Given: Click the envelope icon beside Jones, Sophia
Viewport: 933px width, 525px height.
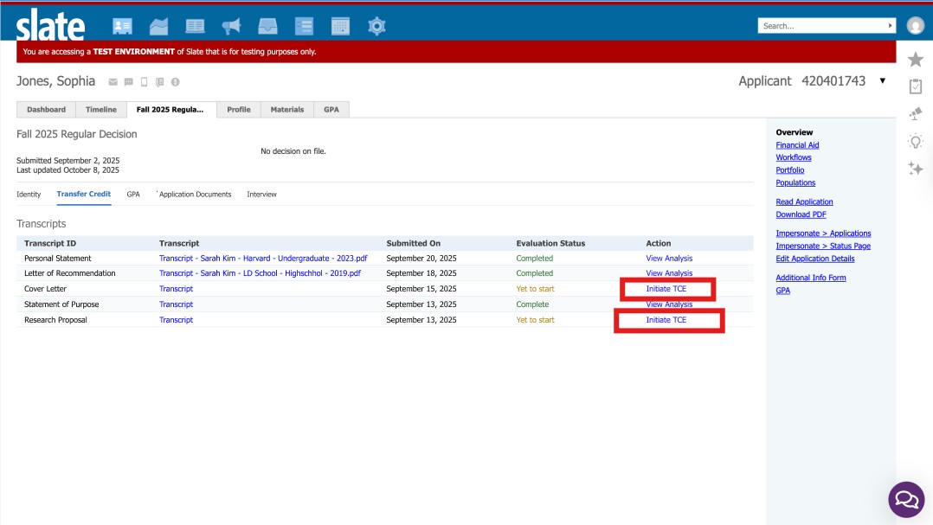Looking at the screenshot, I should [113, 82].
